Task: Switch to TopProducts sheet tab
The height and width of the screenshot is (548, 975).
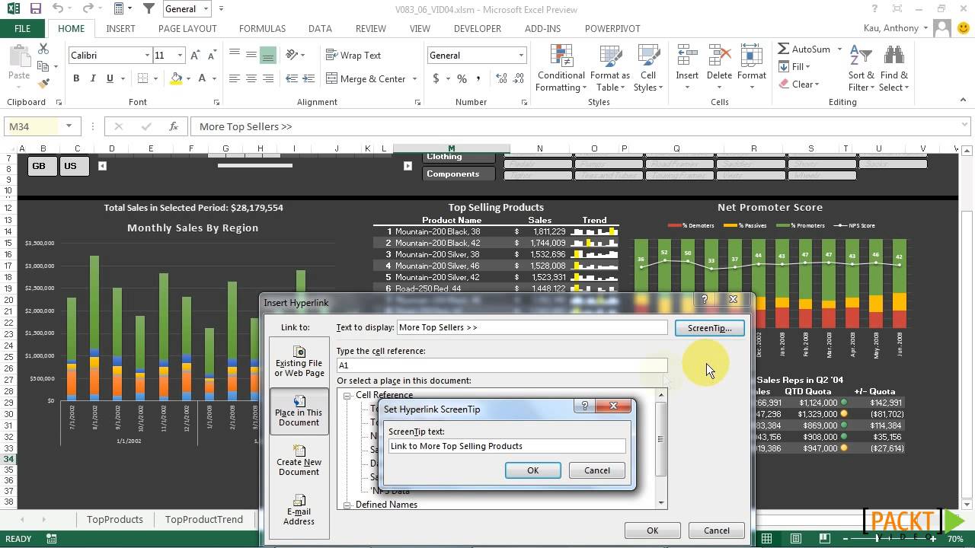Action: pos(114,519)
